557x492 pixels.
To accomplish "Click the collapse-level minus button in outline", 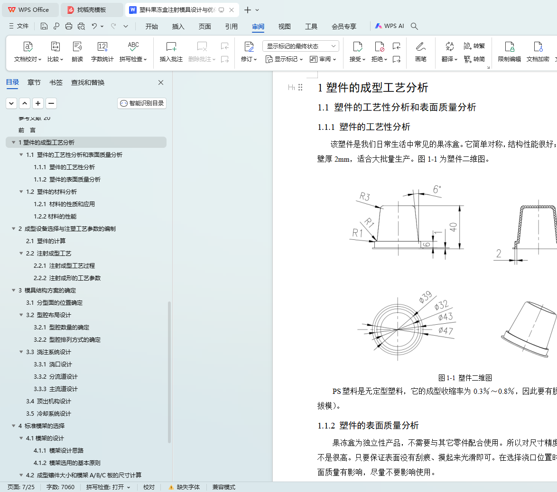I will click(51, 103).
